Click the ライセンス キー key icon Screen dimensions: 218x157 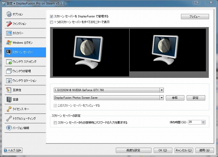point(9,109)
